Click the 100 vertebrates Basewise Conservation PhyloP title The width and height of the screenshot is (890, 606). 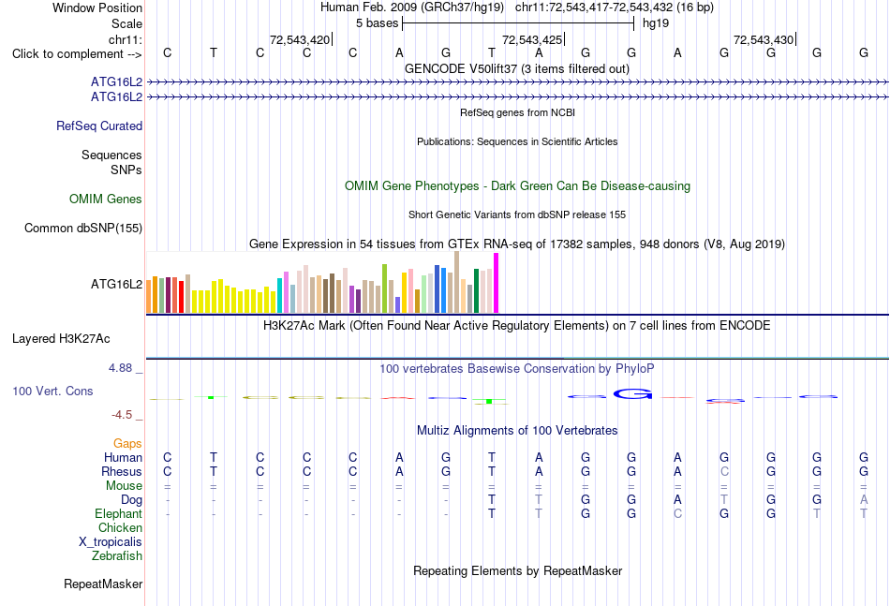pos(517,369)
